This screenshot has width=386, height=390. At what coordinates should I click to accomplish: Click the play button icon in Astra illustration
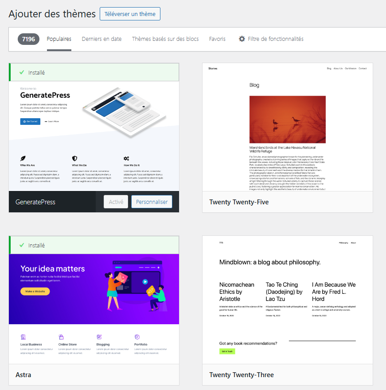(145, 282)
